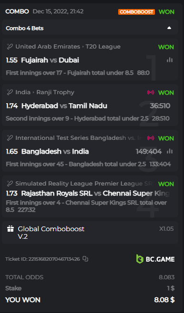Open Rajasthan Royals SRL vs Chennai match
This screenshot has width=184, height=313.
click(x=95, y=193)
